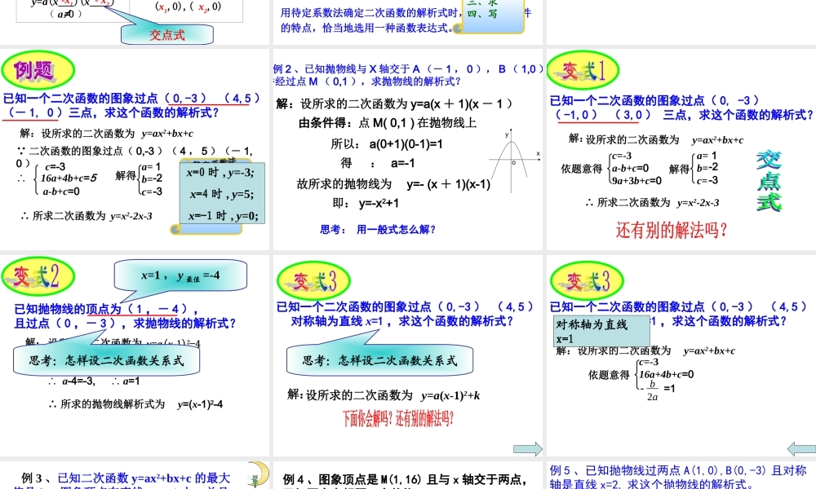The width and height of the screenshot is (816, 489).
Task: Click the vertical 交点式 word art
Action: point(769,181)
